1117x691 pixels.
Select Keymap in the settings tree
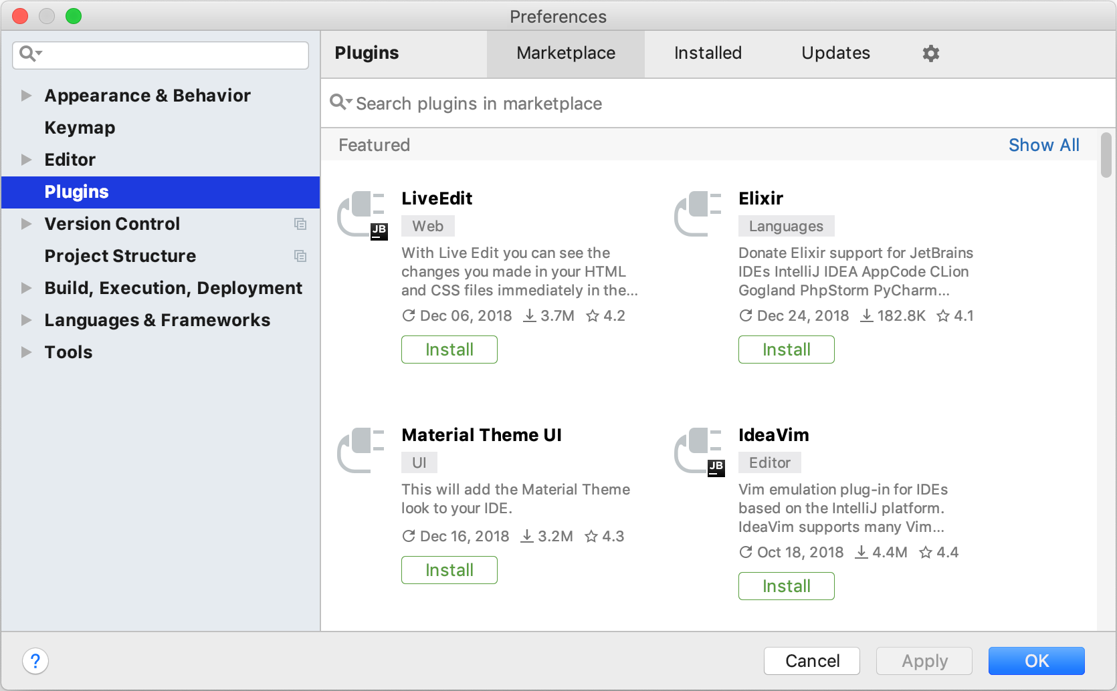click(x=161, y=128)
